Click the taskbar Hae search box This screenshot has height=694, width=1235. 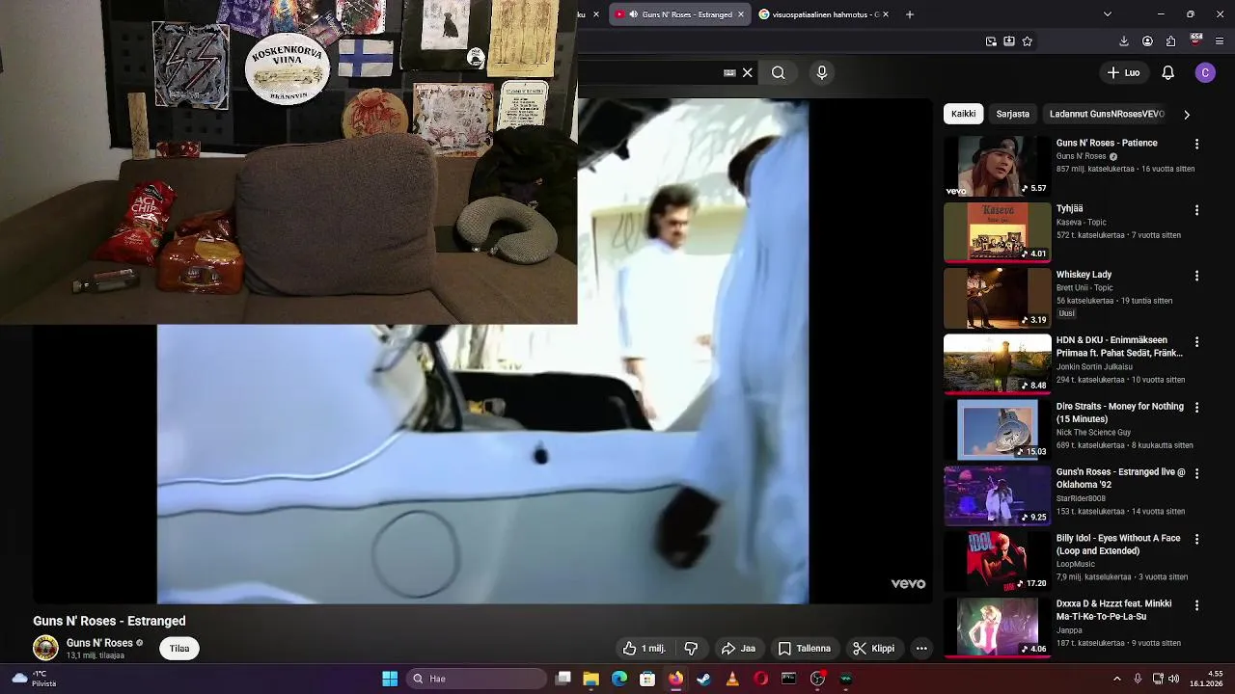coord(477,679)
